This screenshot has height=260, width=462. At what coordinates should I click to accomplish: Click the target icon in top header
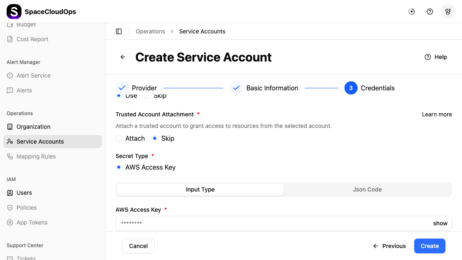click(412, 12)
